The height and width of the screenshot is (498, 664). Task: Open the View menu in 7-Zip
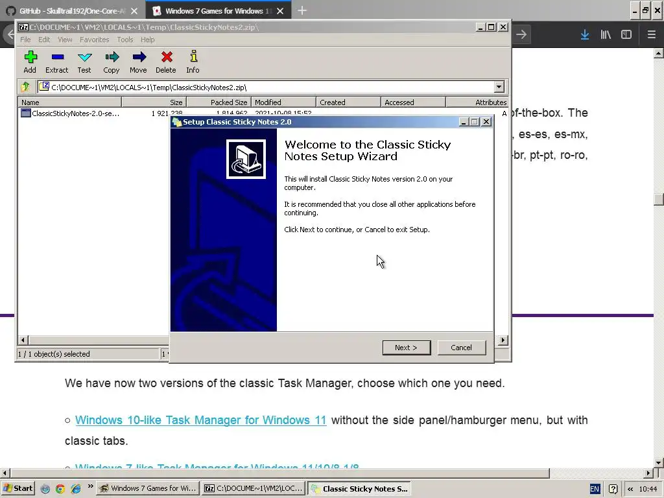(65, 40)
